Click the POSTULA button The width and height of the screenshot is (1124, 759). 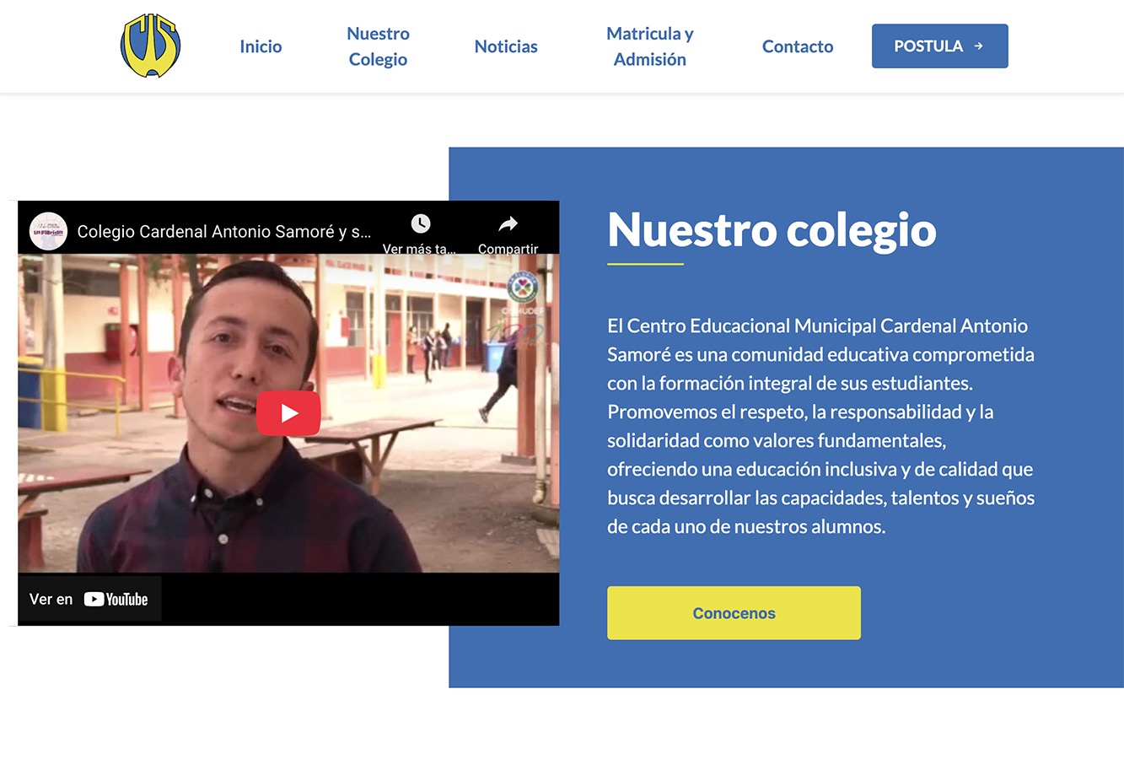939,46
